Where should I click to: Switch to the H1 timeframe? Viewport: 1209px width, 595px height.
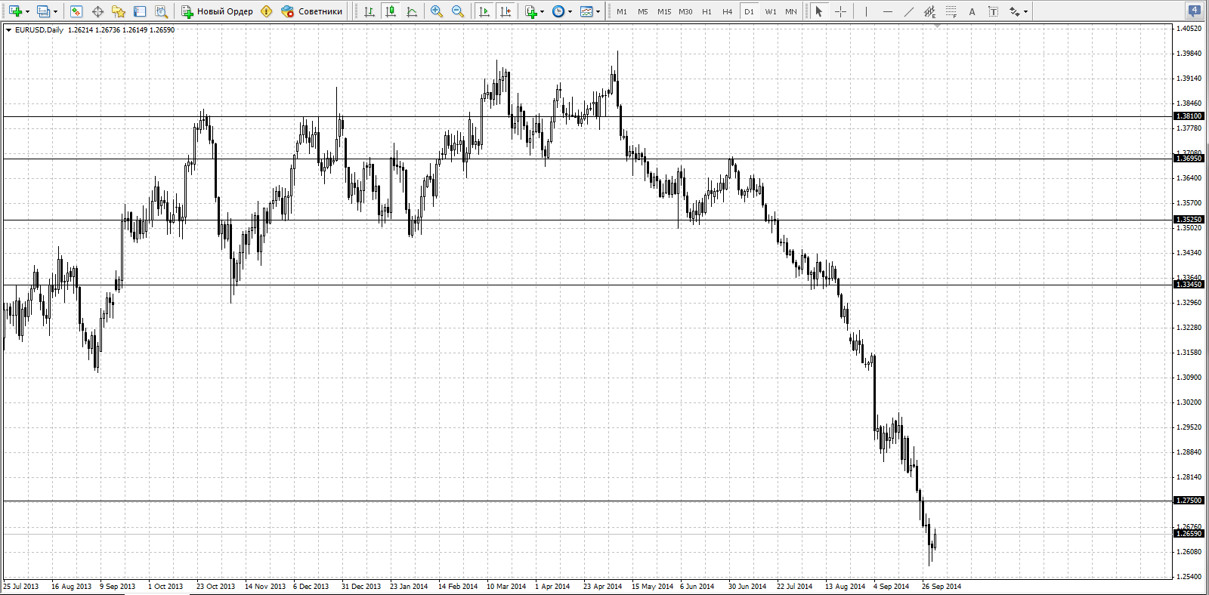[x=707, y=11]
